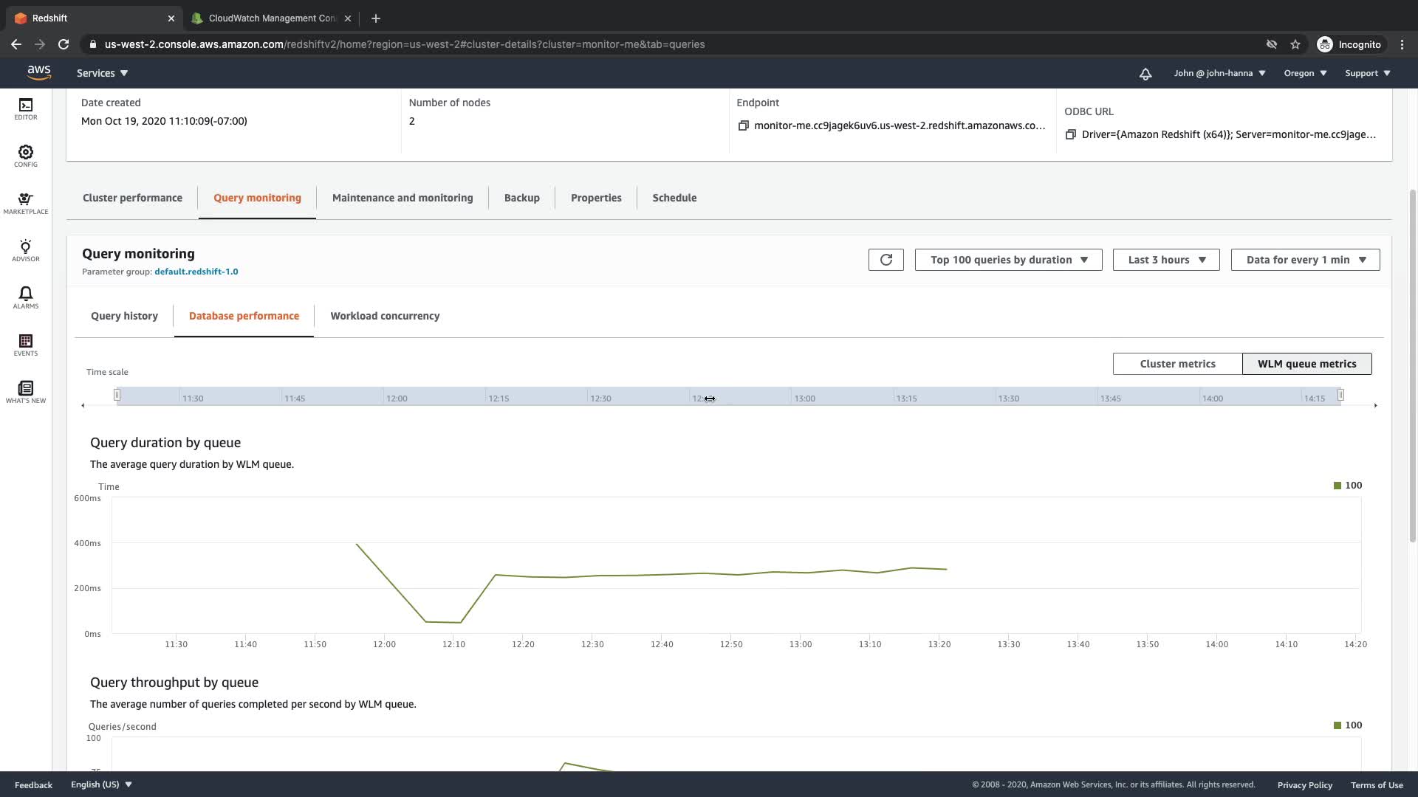
Task: Open the Config sidebar icon
Action: point(26,155)
